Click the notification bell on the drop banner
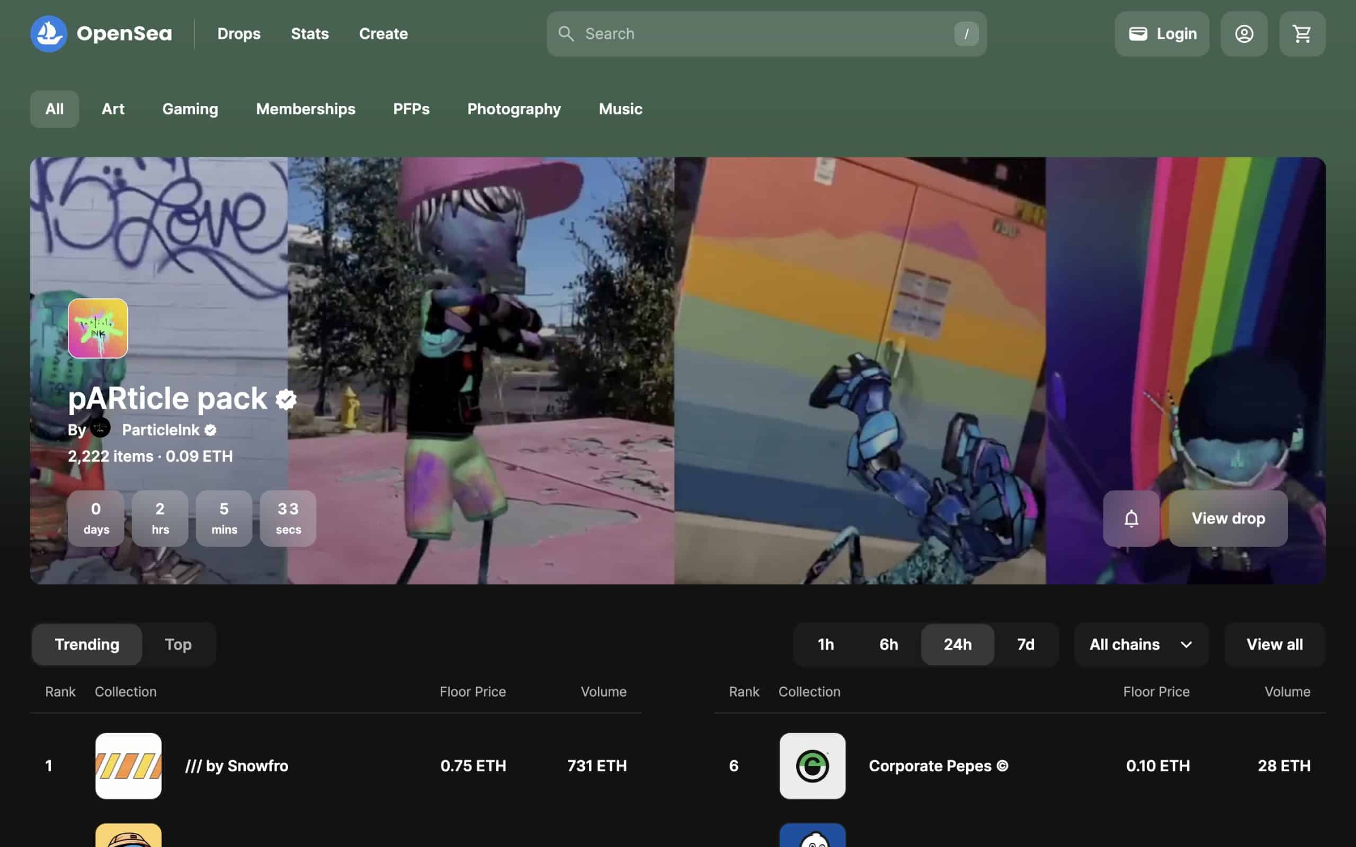 [1131, 518]
